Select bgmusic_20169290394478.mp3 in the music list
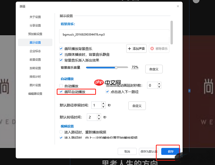215x165 pixels. click(84, 34)
